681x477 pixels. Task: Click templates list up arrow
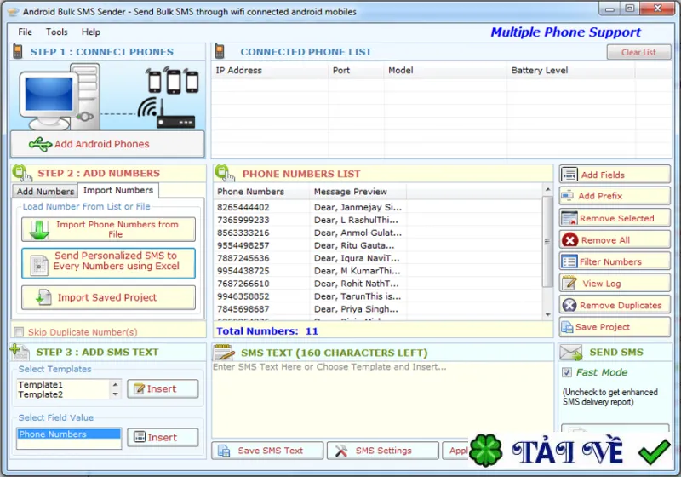point(115,384)
